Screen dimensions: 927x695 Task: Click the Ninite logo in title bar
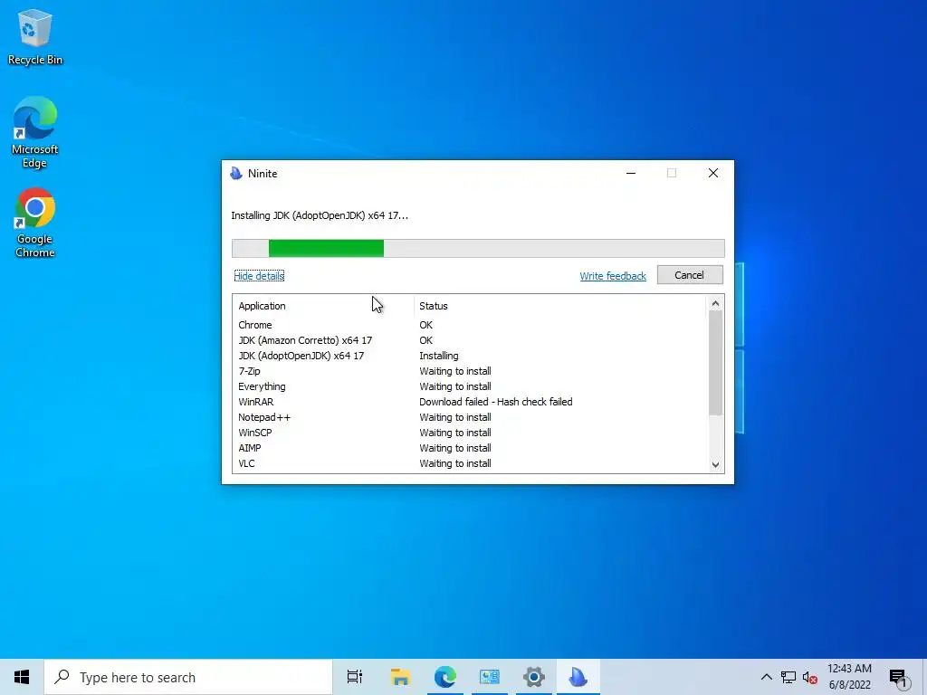(236, 173)
